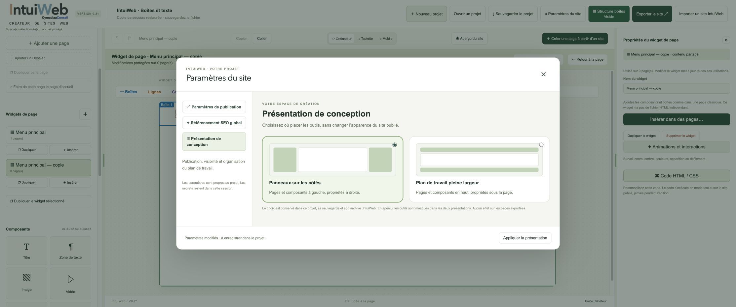The height and width of the screenshot is (307, 736).
Task: Click the side panels layout preview thumbnail
Action: [x=332, y=160]
